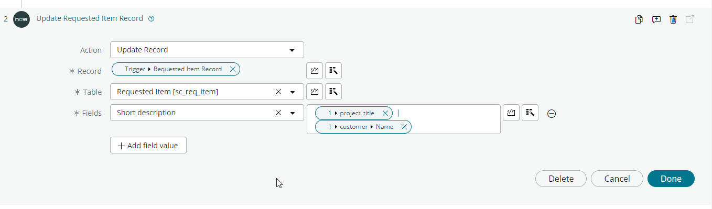Remove the customer Name data pill
This screenshot has width=712, height=209.
coord(404,127)
